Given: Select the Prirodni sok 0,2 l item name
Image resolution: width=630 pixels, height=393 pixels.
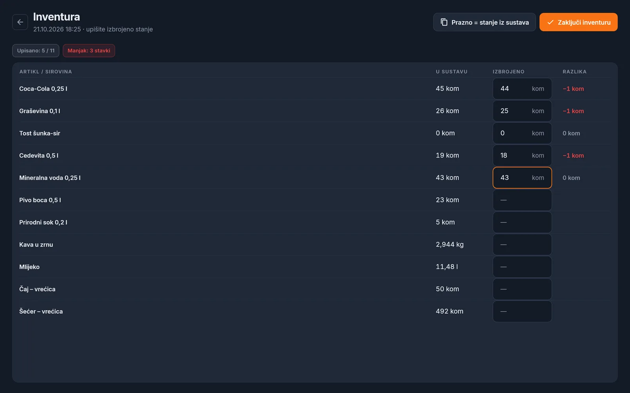Looking at the screenshot, I should [43, 222].
